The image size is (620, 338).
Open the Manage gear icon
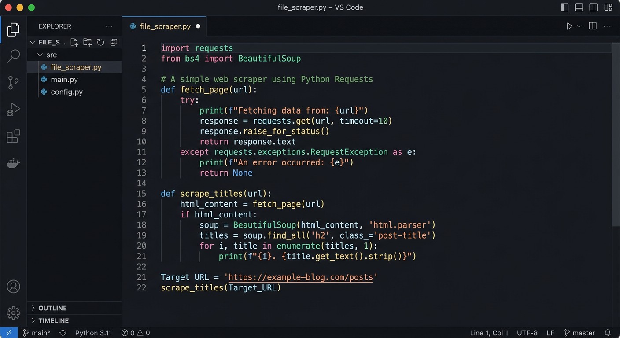[13, 313]
